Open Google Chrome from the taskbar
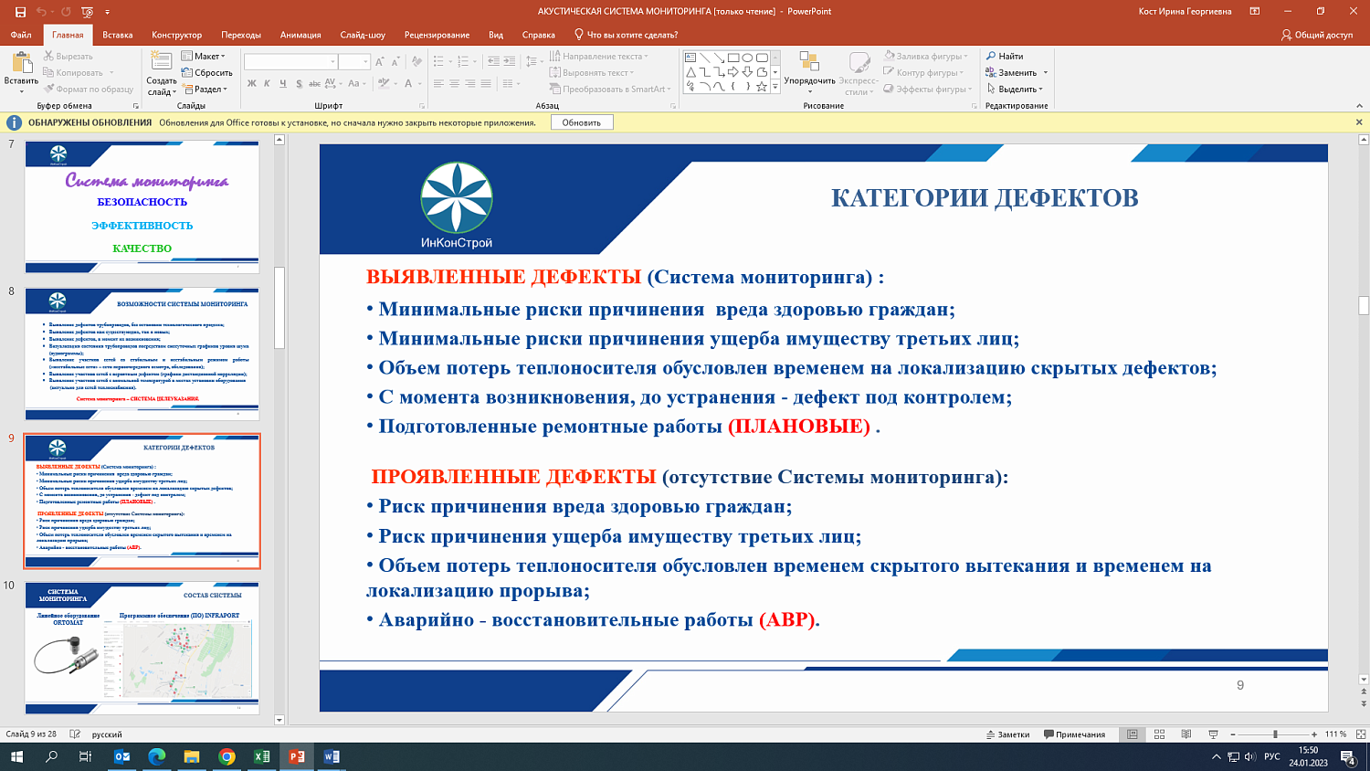This screenshot has height=771, width=1370. [227, 756]
